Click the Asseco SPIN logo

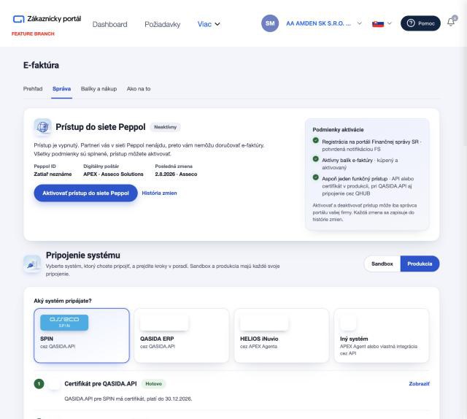coord(64,323)
